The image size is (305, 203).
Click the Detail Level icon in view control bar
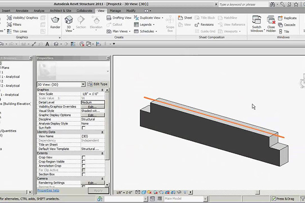click(138, 192)
